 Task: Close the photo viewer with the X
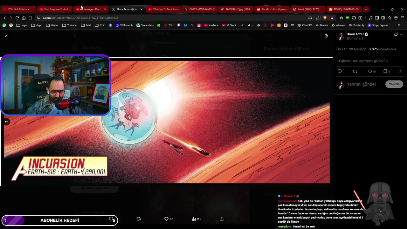pos(6,36)
